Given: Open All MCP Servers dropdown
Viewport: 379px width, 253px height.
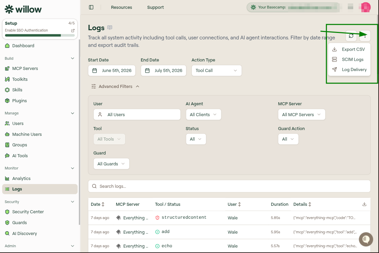Looking at the screenshot, I should 302,115.
